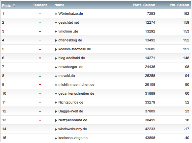Screen dimensions: 192x143
Task: Select season points value -17
Action: pos(186,129)
